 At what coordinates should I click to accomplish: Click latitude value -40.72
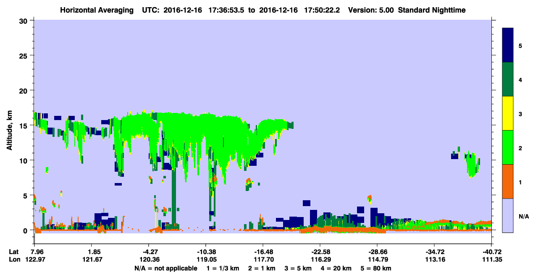pyautogui.click(x=491, y=252)
